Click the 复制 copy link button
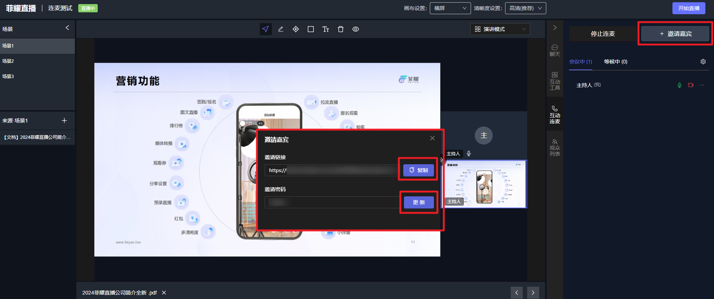 coord(419,170)
